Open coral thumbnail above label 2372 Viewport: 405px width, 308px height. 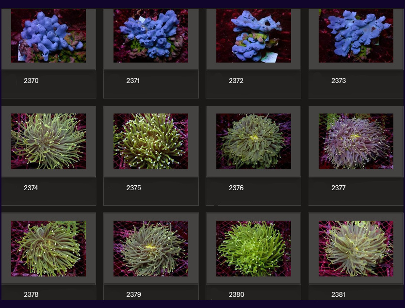point(254,36)
